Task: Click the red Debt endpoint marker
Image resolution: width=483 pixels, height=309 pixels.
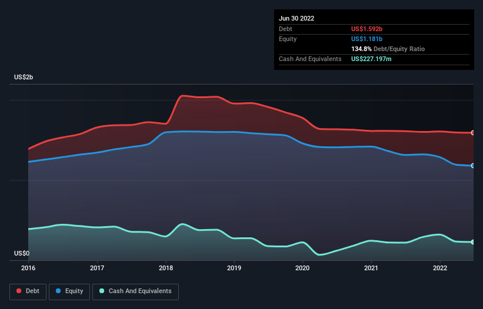Action: click(473, 133)
